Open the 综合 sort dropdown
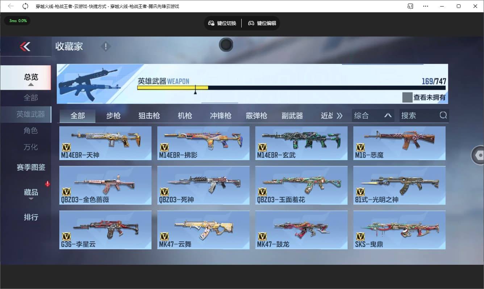484x289 pixels. pyautogui.click(x=373, y=115)
